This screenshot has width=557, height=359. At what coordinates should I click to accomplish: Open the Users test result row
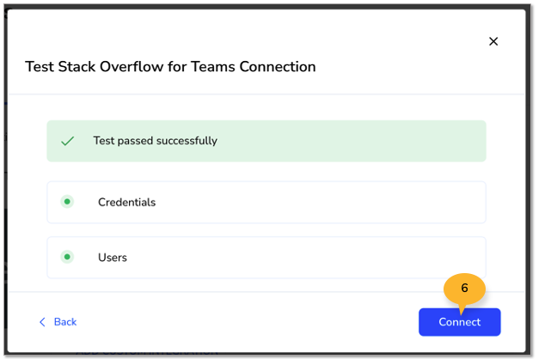pyautogui.click(x=266, y=258)
